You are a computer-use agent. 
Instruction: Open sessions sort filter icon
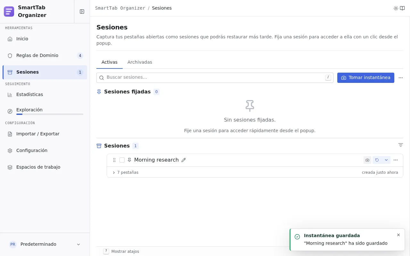[400, 145]
